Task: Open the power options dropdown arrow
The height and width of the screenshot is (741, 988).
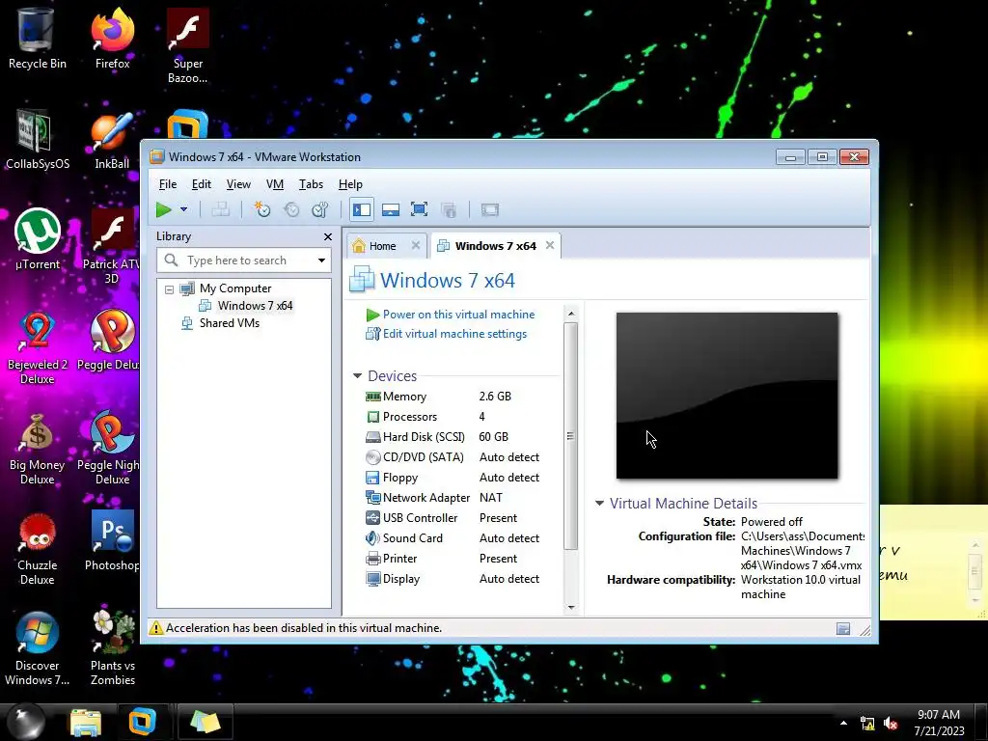Action: 183,209
